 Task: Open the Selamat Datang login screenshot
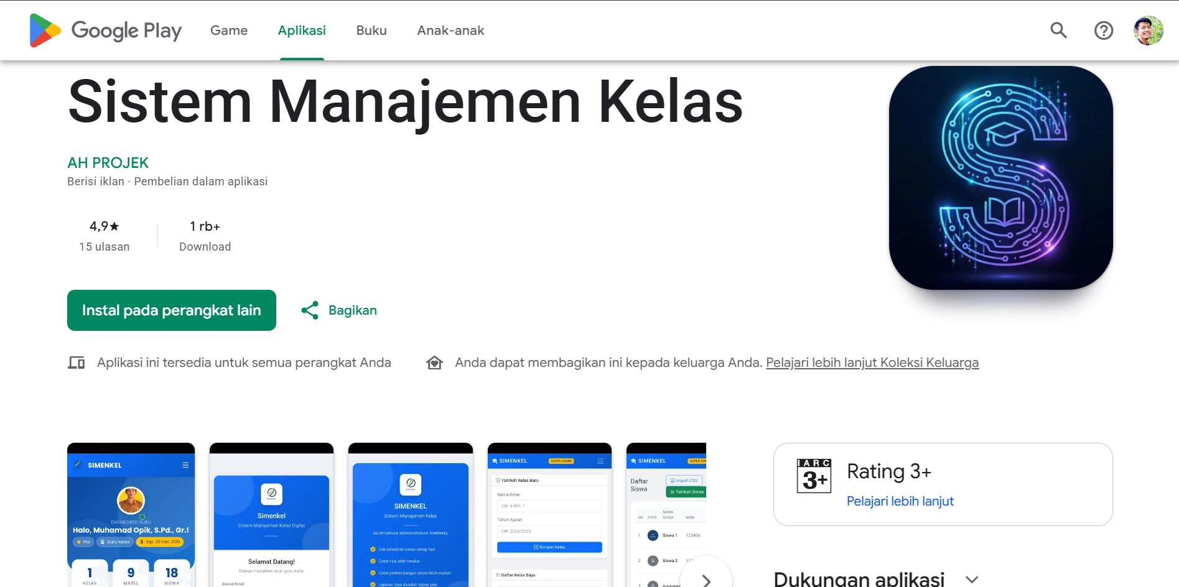pyautogui.click(x=272, y=515)
